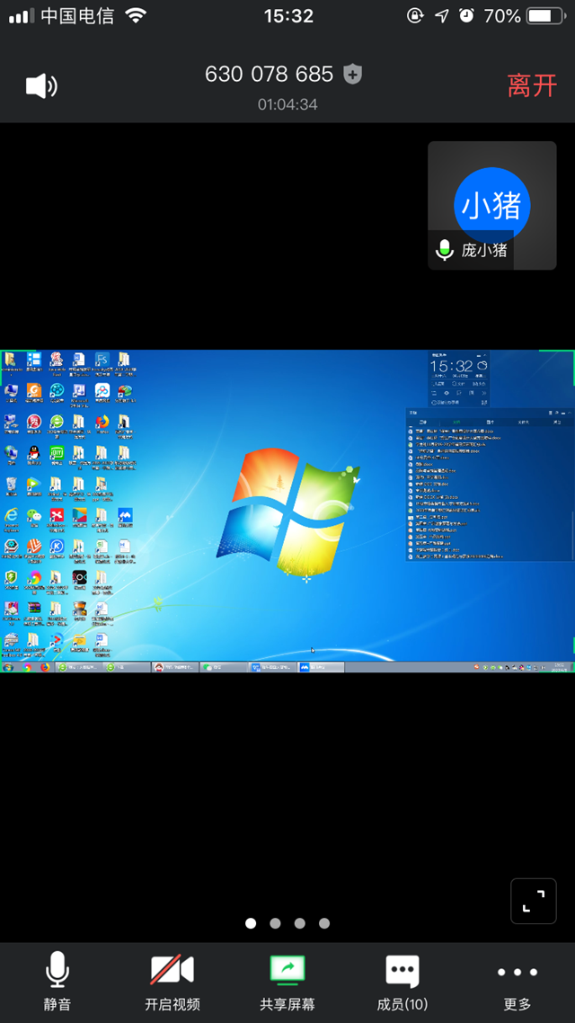
Task: Click the Computer desktop icon
Action: coord(11,391)
